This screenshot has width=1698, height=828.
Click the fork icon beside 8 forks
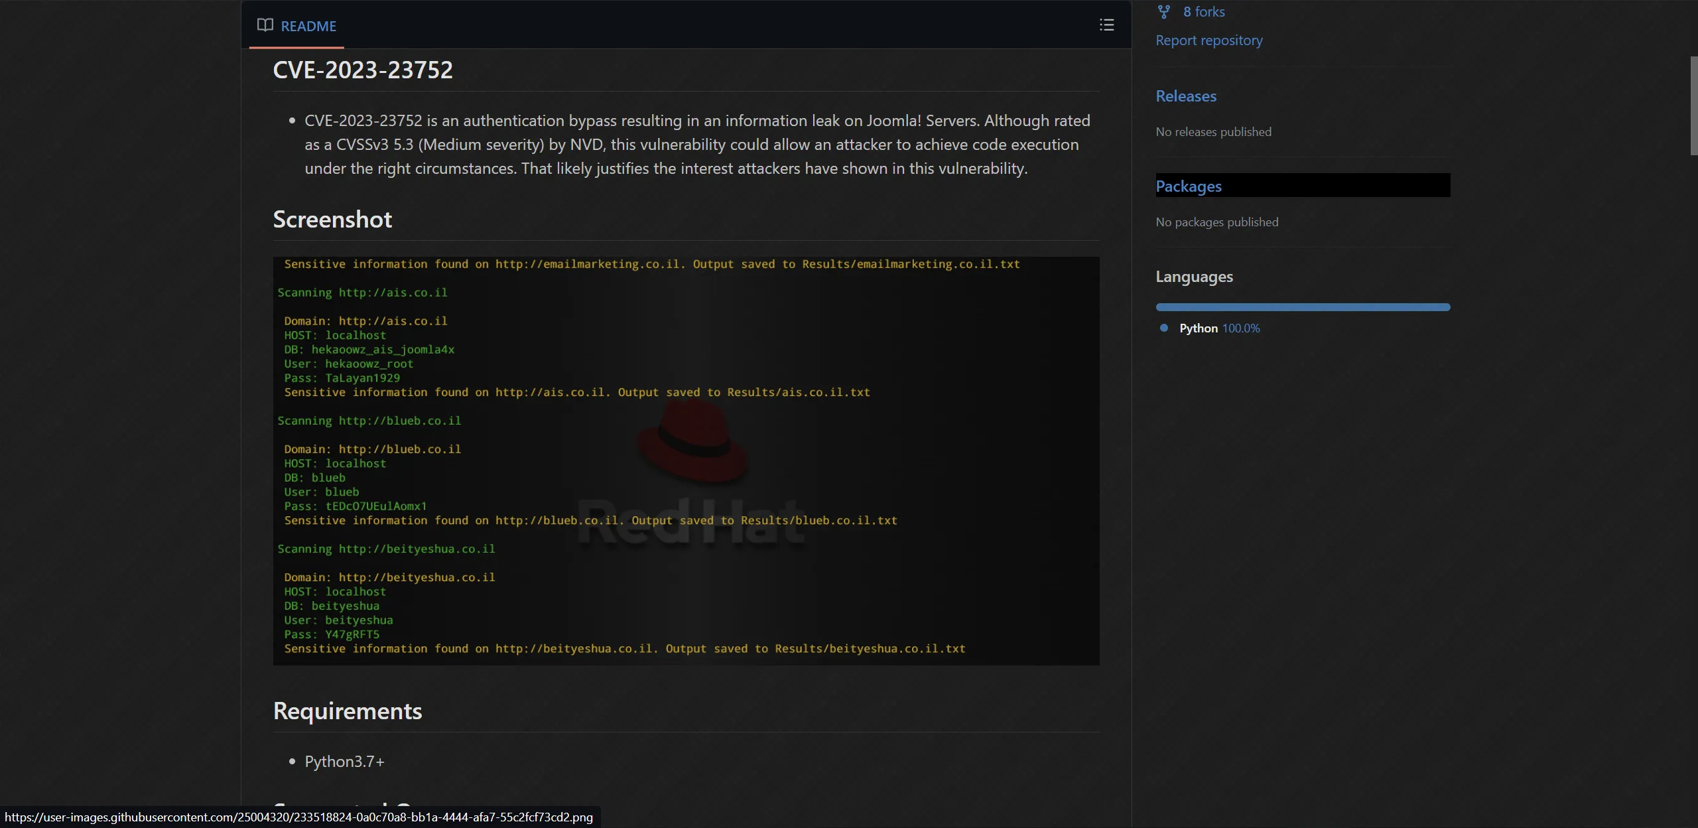(x=1164, y=12)
